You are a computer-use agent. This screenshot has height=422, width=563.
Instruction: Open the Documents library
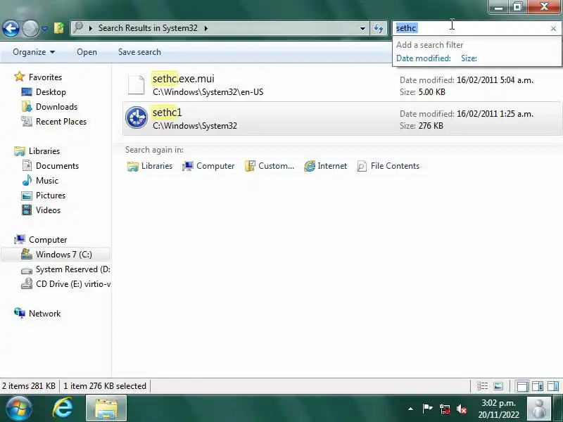pos(57,165)
